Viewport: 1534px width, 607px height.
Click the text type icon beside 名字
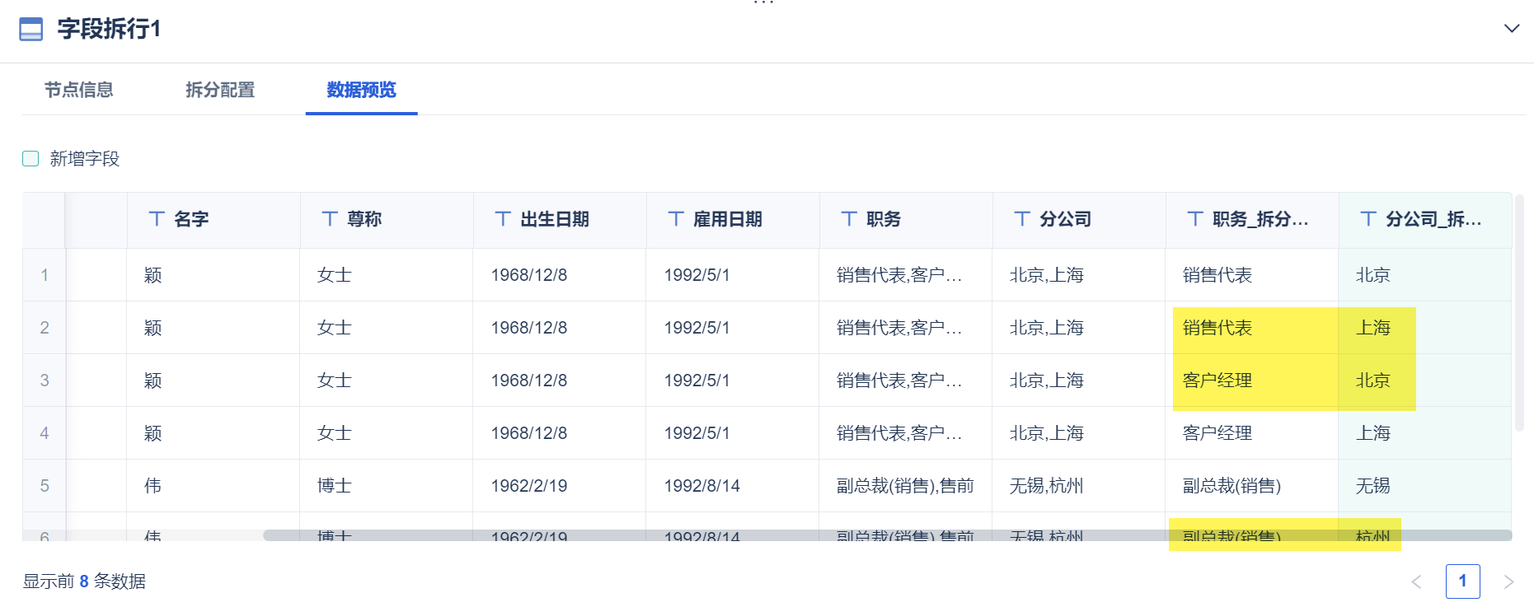tap(157, 218)
